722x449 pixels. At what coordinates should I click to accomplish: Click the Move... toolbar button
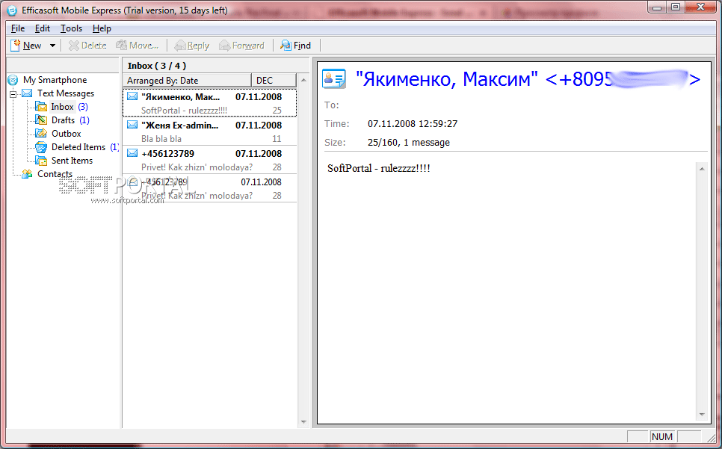point(138,45)
